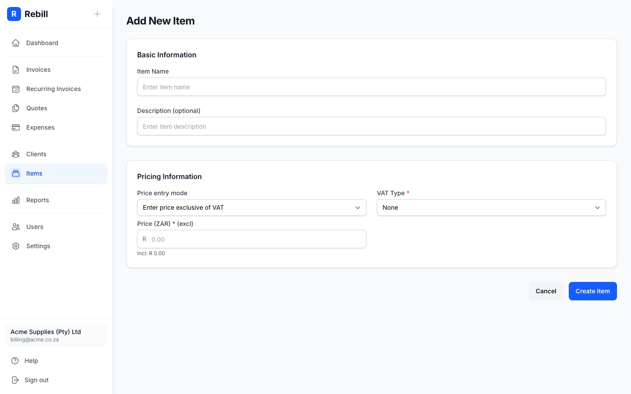631x394 pixels.
Task: Click the Sign out icon
Action: click(16, 380)
